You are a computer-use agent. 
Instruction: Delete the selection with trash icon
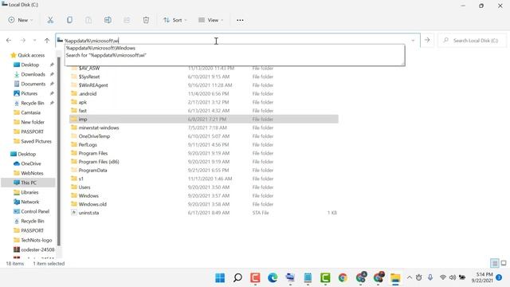click(146, 20)
